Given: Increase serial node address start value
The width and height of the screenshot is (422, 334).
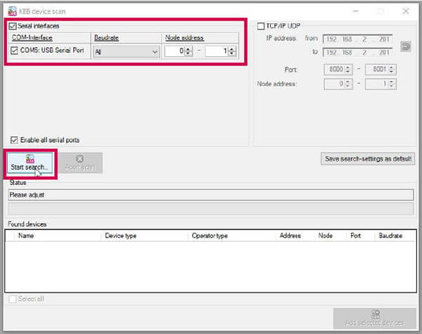Looking at the screenshot, I should [x=188, y=49].
